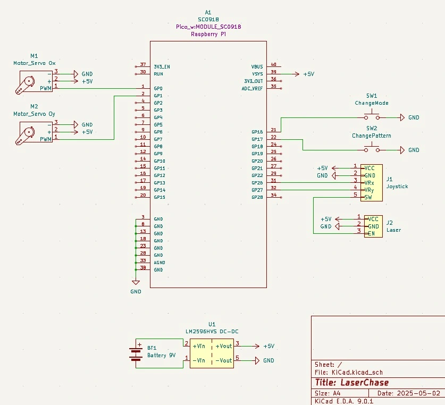Select the Motor_Servo Ox M1 servo symbol
Viewport: 445px width, 405px height.
click(34, 81)
